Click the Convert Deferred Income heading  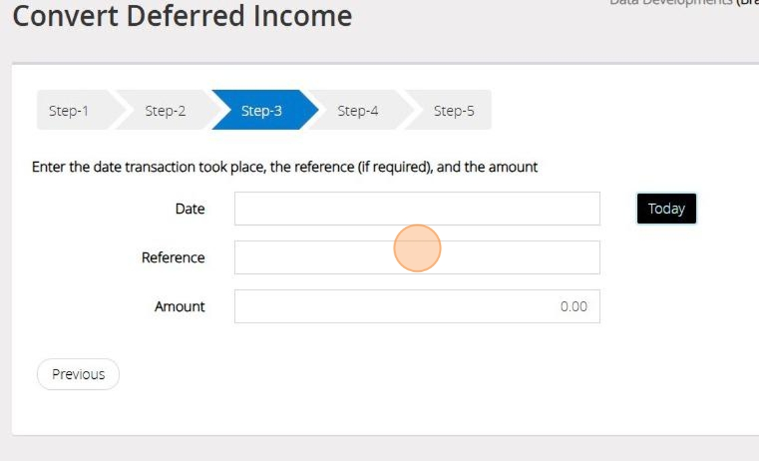pos(182,16)
